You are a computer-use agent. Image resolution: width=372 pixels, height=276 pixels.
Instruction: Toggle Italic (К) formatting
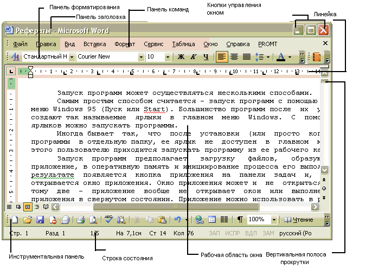coord(194,57)
